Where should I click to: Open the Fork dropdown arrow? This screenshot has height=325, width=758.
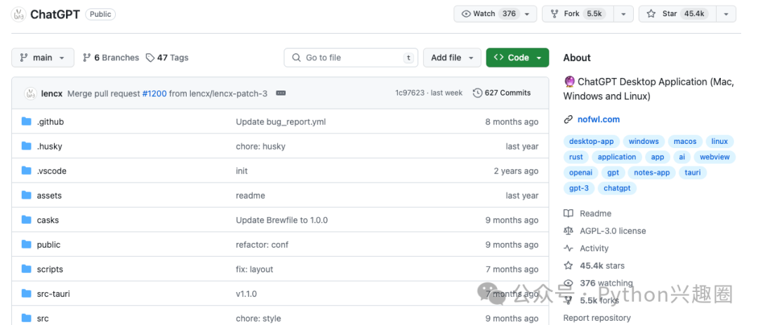click(x=624, y=14)
